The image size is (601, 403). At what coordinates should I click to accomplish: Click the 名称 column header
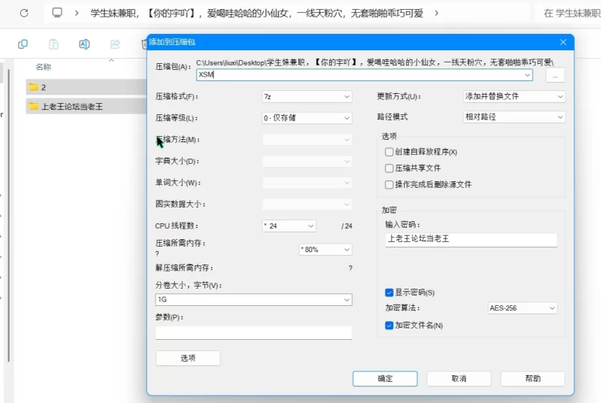[44, 67]
